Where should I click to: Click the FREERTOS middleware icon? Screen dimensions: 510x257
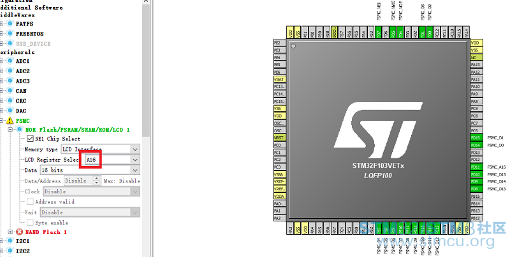coord(10,34)
